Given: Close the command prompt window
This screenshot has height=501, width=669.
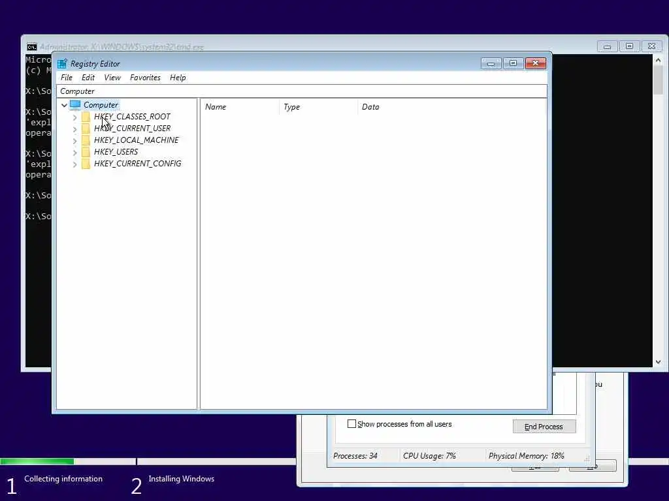Looking at the screenshot, I should [x=651, y=46].
